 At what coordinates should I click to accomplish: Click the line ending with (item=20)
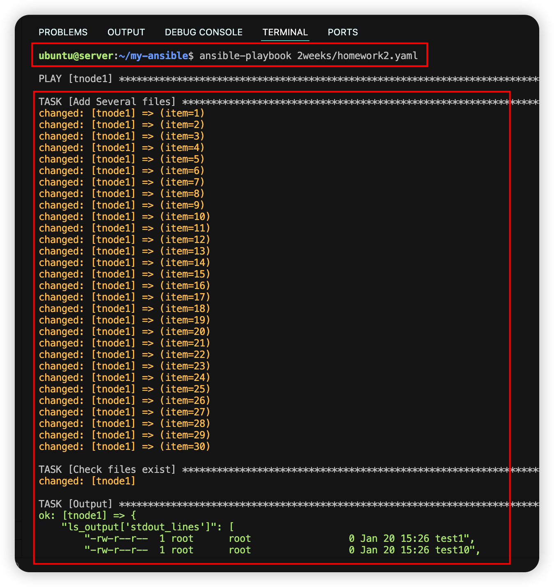point(124,331)
